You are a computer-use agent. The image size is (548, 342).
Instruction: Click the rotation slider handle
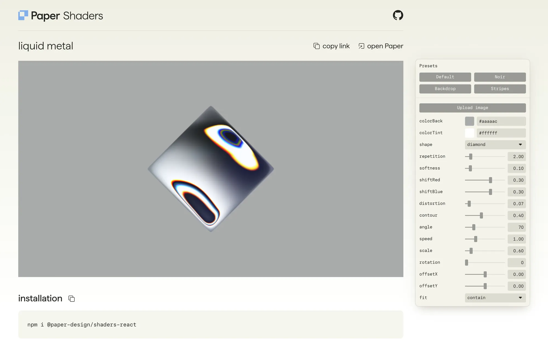tap(467, 262)
